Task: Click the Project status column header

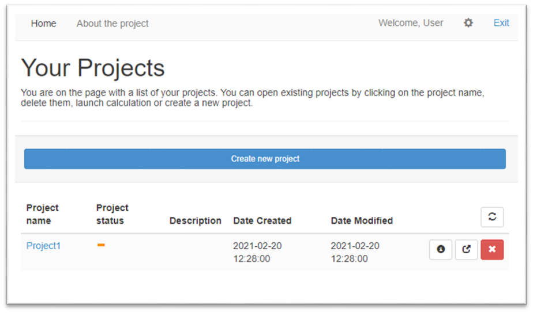Action: (112, 214)
